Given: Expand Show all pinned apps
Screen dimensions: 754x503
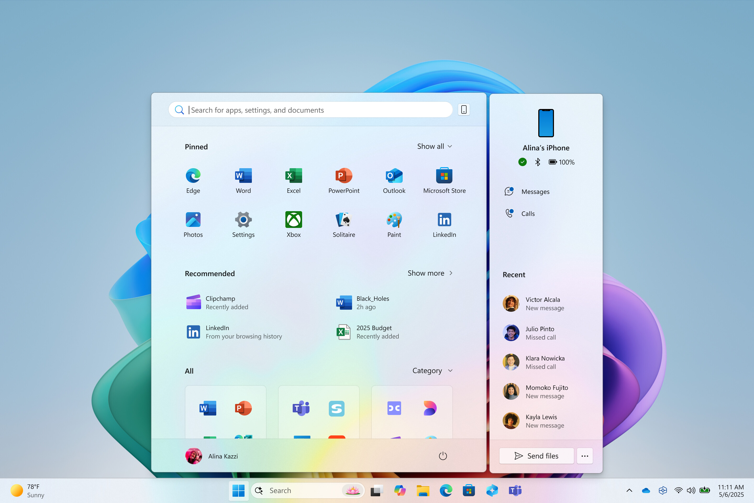Looking at the screenshot, I should pyautogui.click(x=435, y=146).
